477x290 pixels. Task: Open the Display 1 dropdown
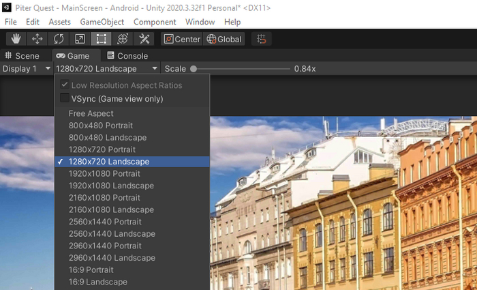(x=27, y=69)
